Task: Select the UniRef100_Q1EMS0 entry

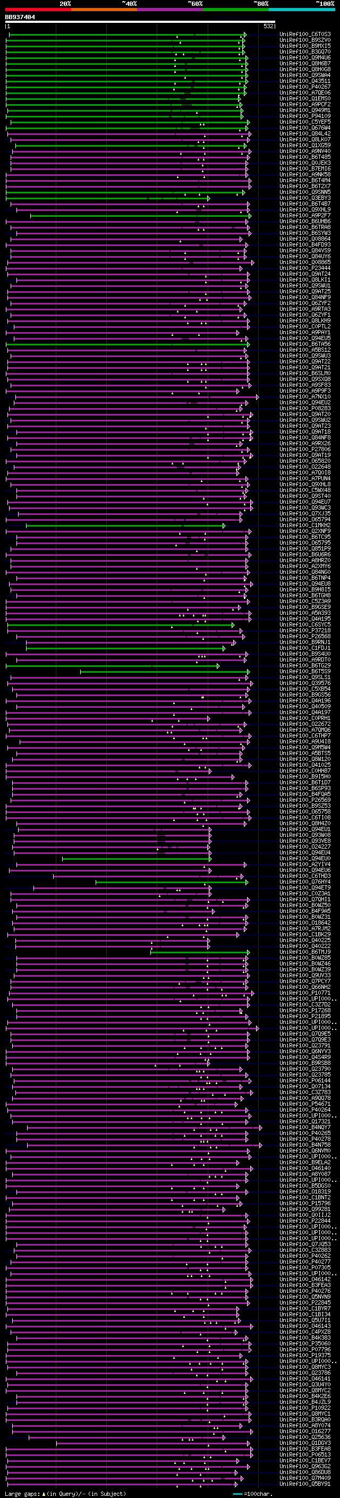Action: tap(305, 98)
